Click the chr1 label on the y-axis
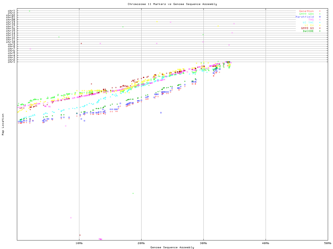The height and width of the screenshot is (249, 333). 11,62
